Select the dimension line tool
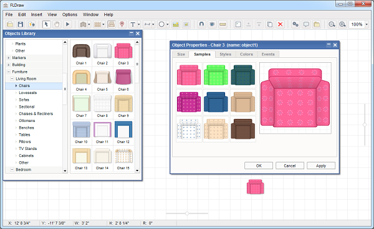374x229 pixels. [x=147, y=24]
